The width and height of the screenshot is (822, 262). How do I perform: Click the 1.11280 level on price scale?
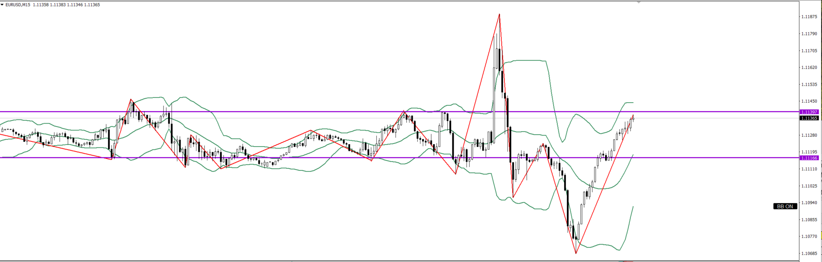809,135
